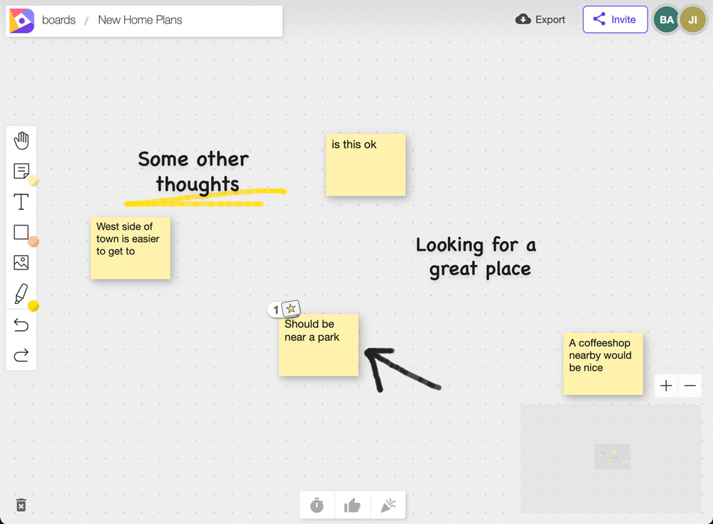Viewport: 713px width, 524px height.
Task: Select the hand pan tool
Action: 21,140
